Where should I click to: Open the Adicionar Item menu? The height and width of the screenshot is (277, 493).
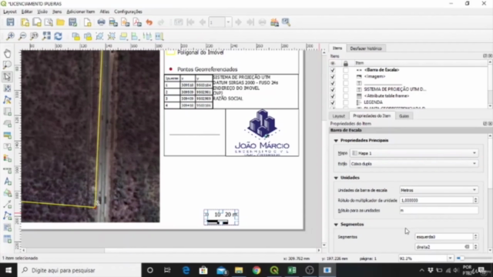[x=80, y=12]
